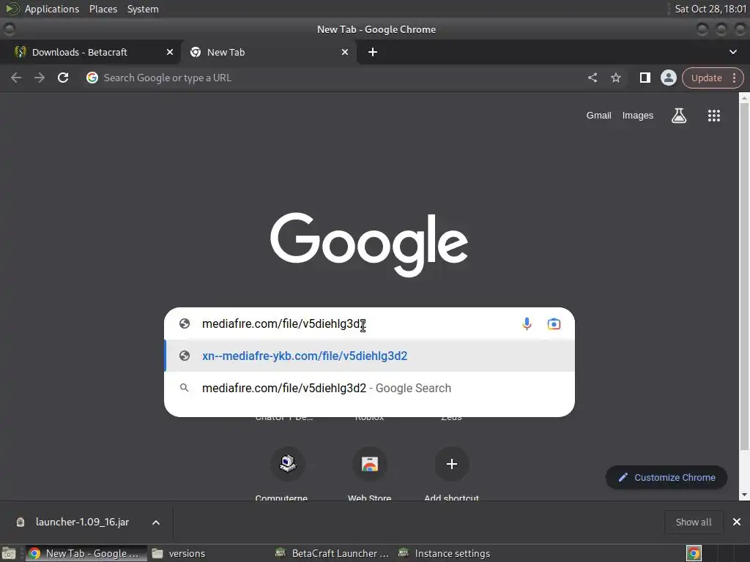This screenshot has height=562, width=750.
Task: Open a new tab with plus button
Action: pos(373,52)
